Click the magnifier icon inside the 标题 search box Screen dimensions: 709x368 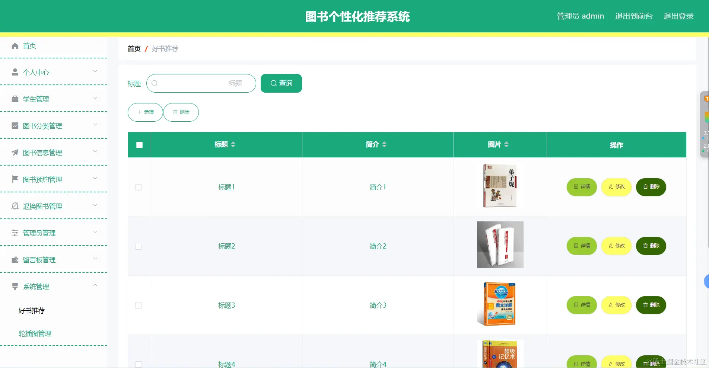155,83
